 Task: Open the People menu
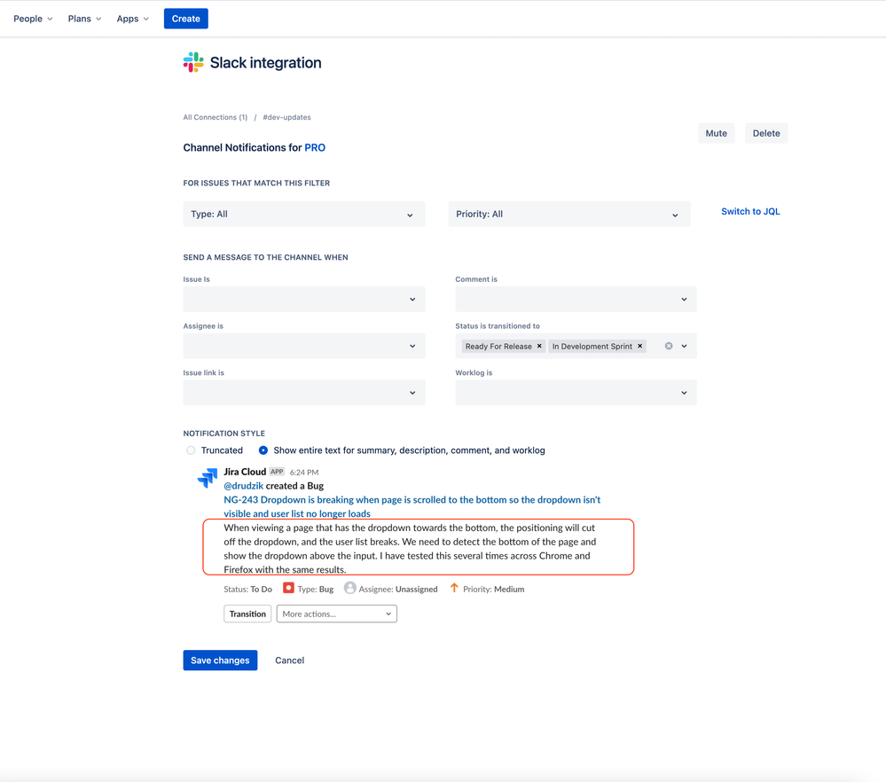[x=33, y=19]
